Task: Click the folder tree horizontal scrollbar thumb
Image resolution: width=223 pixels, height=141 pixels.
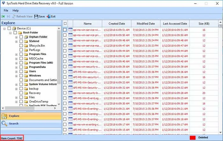Action: pos(20,108)
